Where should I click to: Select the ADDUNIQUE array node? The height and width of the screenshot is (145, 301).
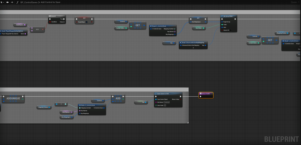[x=13, y=98]
